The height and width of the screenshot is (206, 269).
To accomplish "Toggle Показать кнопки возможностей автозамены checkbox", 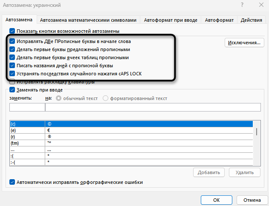I will click(12, 31).
